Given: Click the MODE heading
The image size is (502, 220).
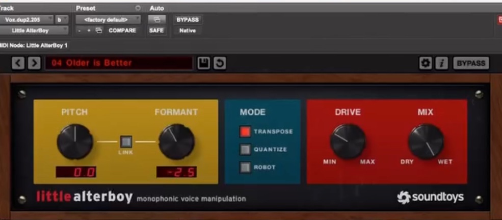Looking at the screenshot, I should pyautogui.click(x=253, y=112).
